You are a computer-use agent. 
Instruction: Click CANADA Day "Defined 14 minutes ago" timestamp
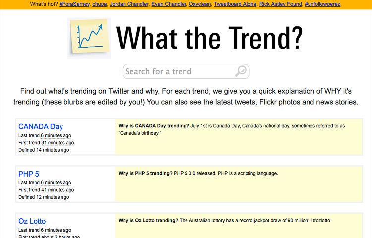click(x=52, y=150)
